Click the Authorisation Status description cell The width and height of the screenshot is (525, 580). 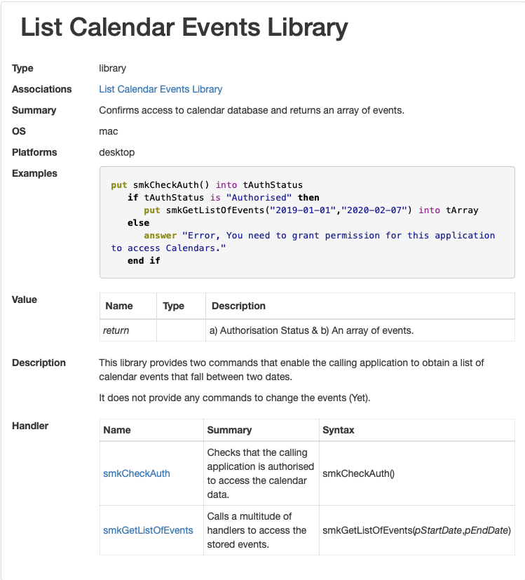(x=311, y=330)
